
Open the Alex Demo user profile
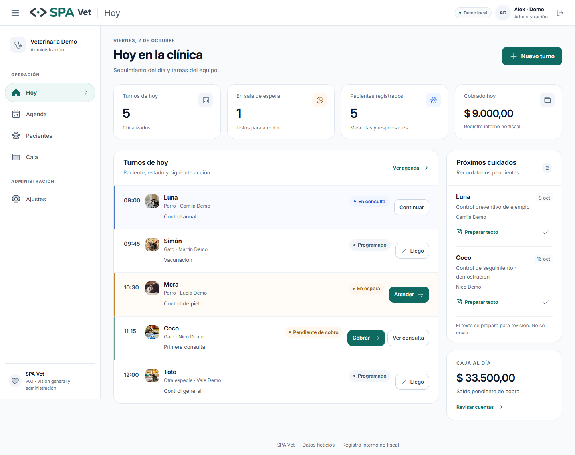click(x=522, y=13)
